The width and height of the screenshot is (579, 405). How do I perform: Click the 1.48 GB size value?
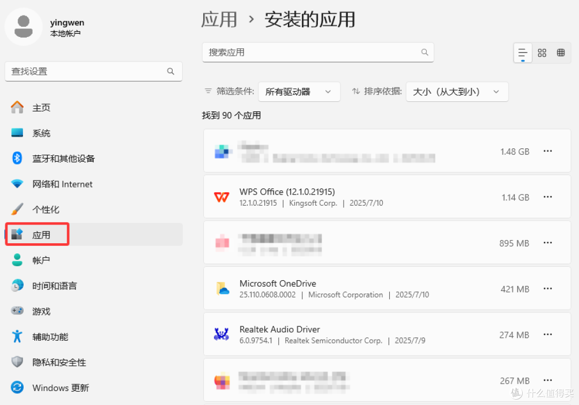coord(515,152)
